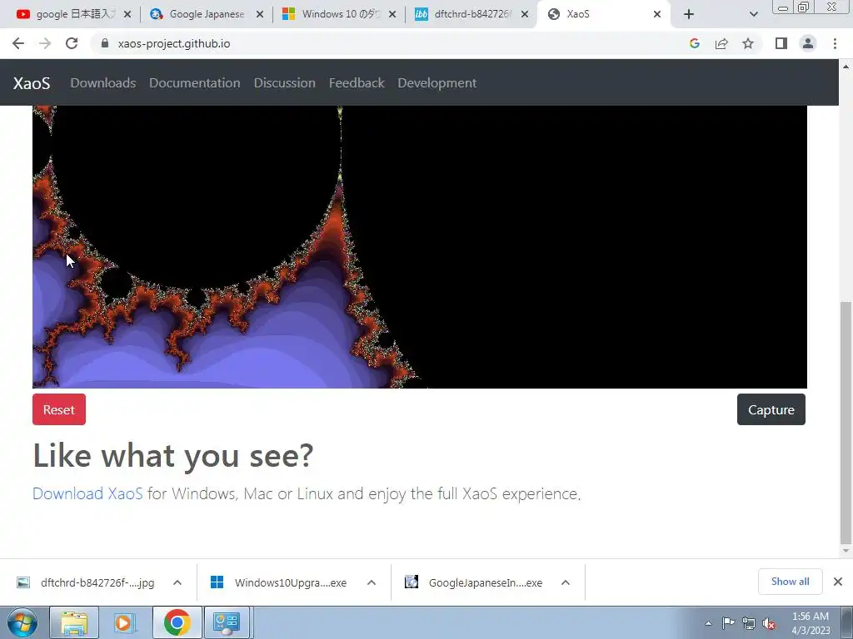
Task: Open File Explorer from the taskbar
Action: [74, 622]
